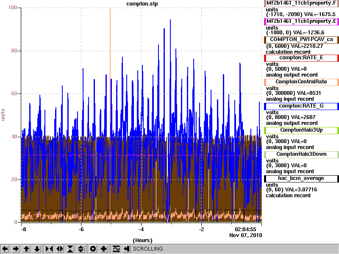The width and height of the screenshot is (339, 254).
Task: Click the pan left arrow button
Action: tap(5, 249)
